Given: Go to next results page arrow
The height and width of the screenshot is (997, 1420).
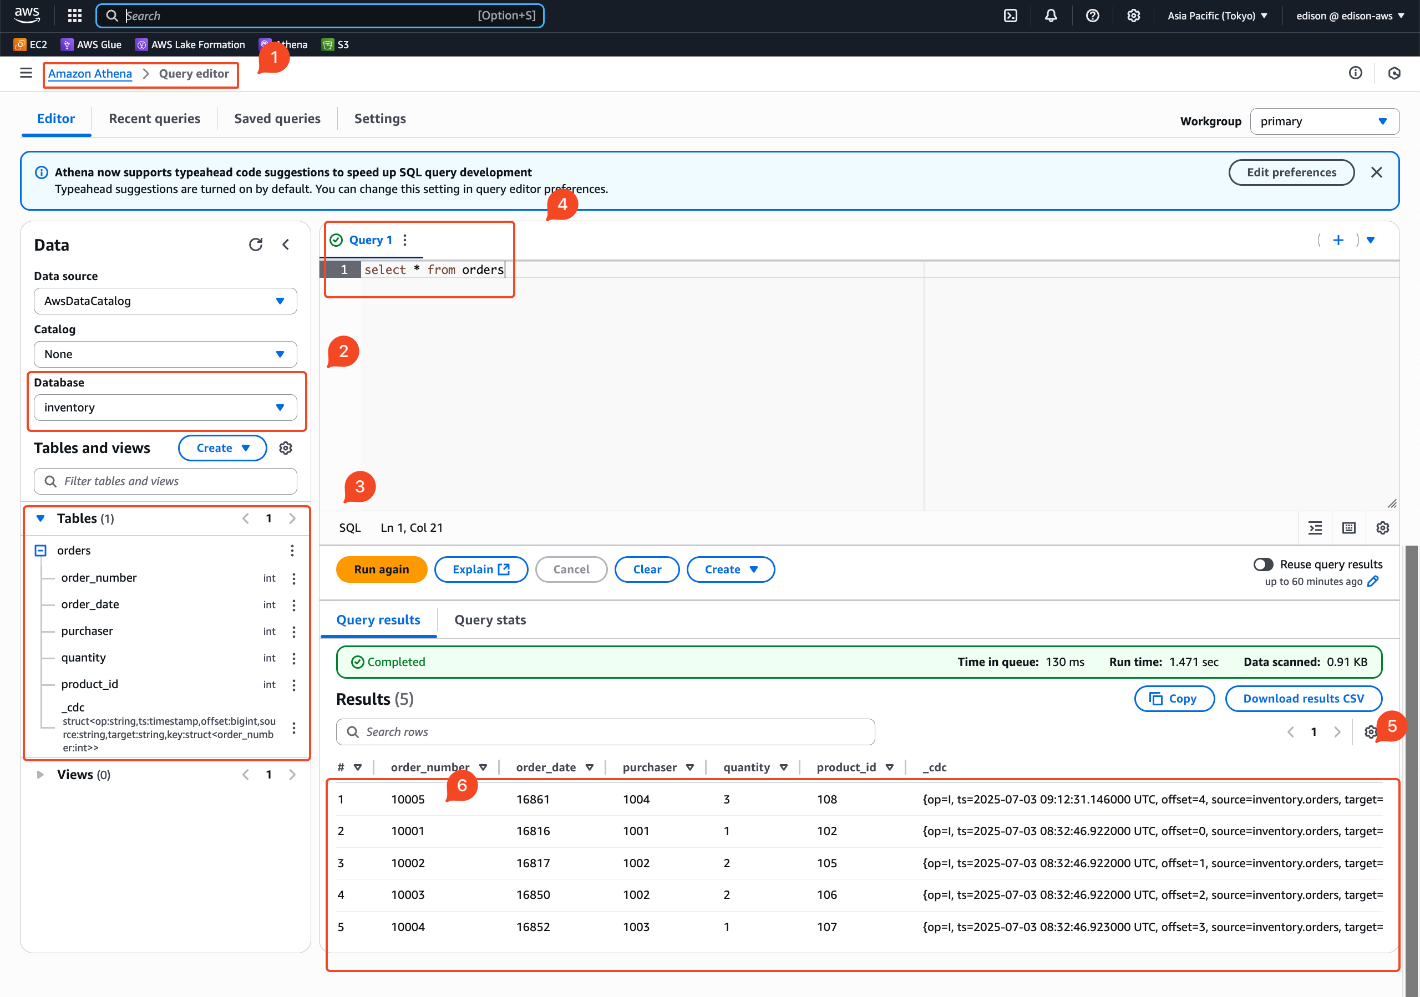Looking at the screenshot, I should [x=1337, y=732].
